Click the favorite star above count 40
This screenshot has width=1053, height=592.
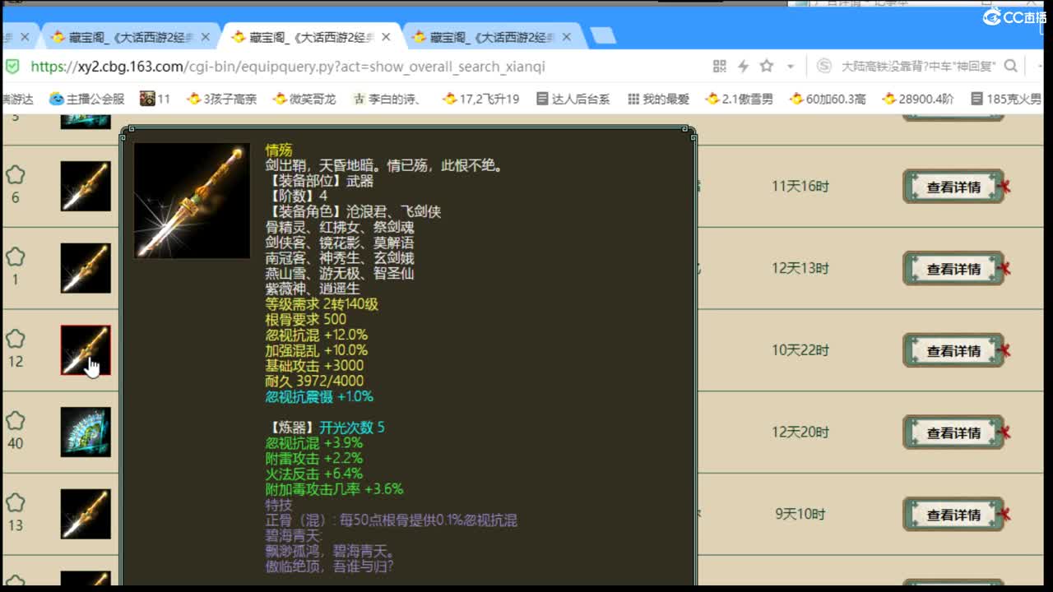(x=15, y=421)
